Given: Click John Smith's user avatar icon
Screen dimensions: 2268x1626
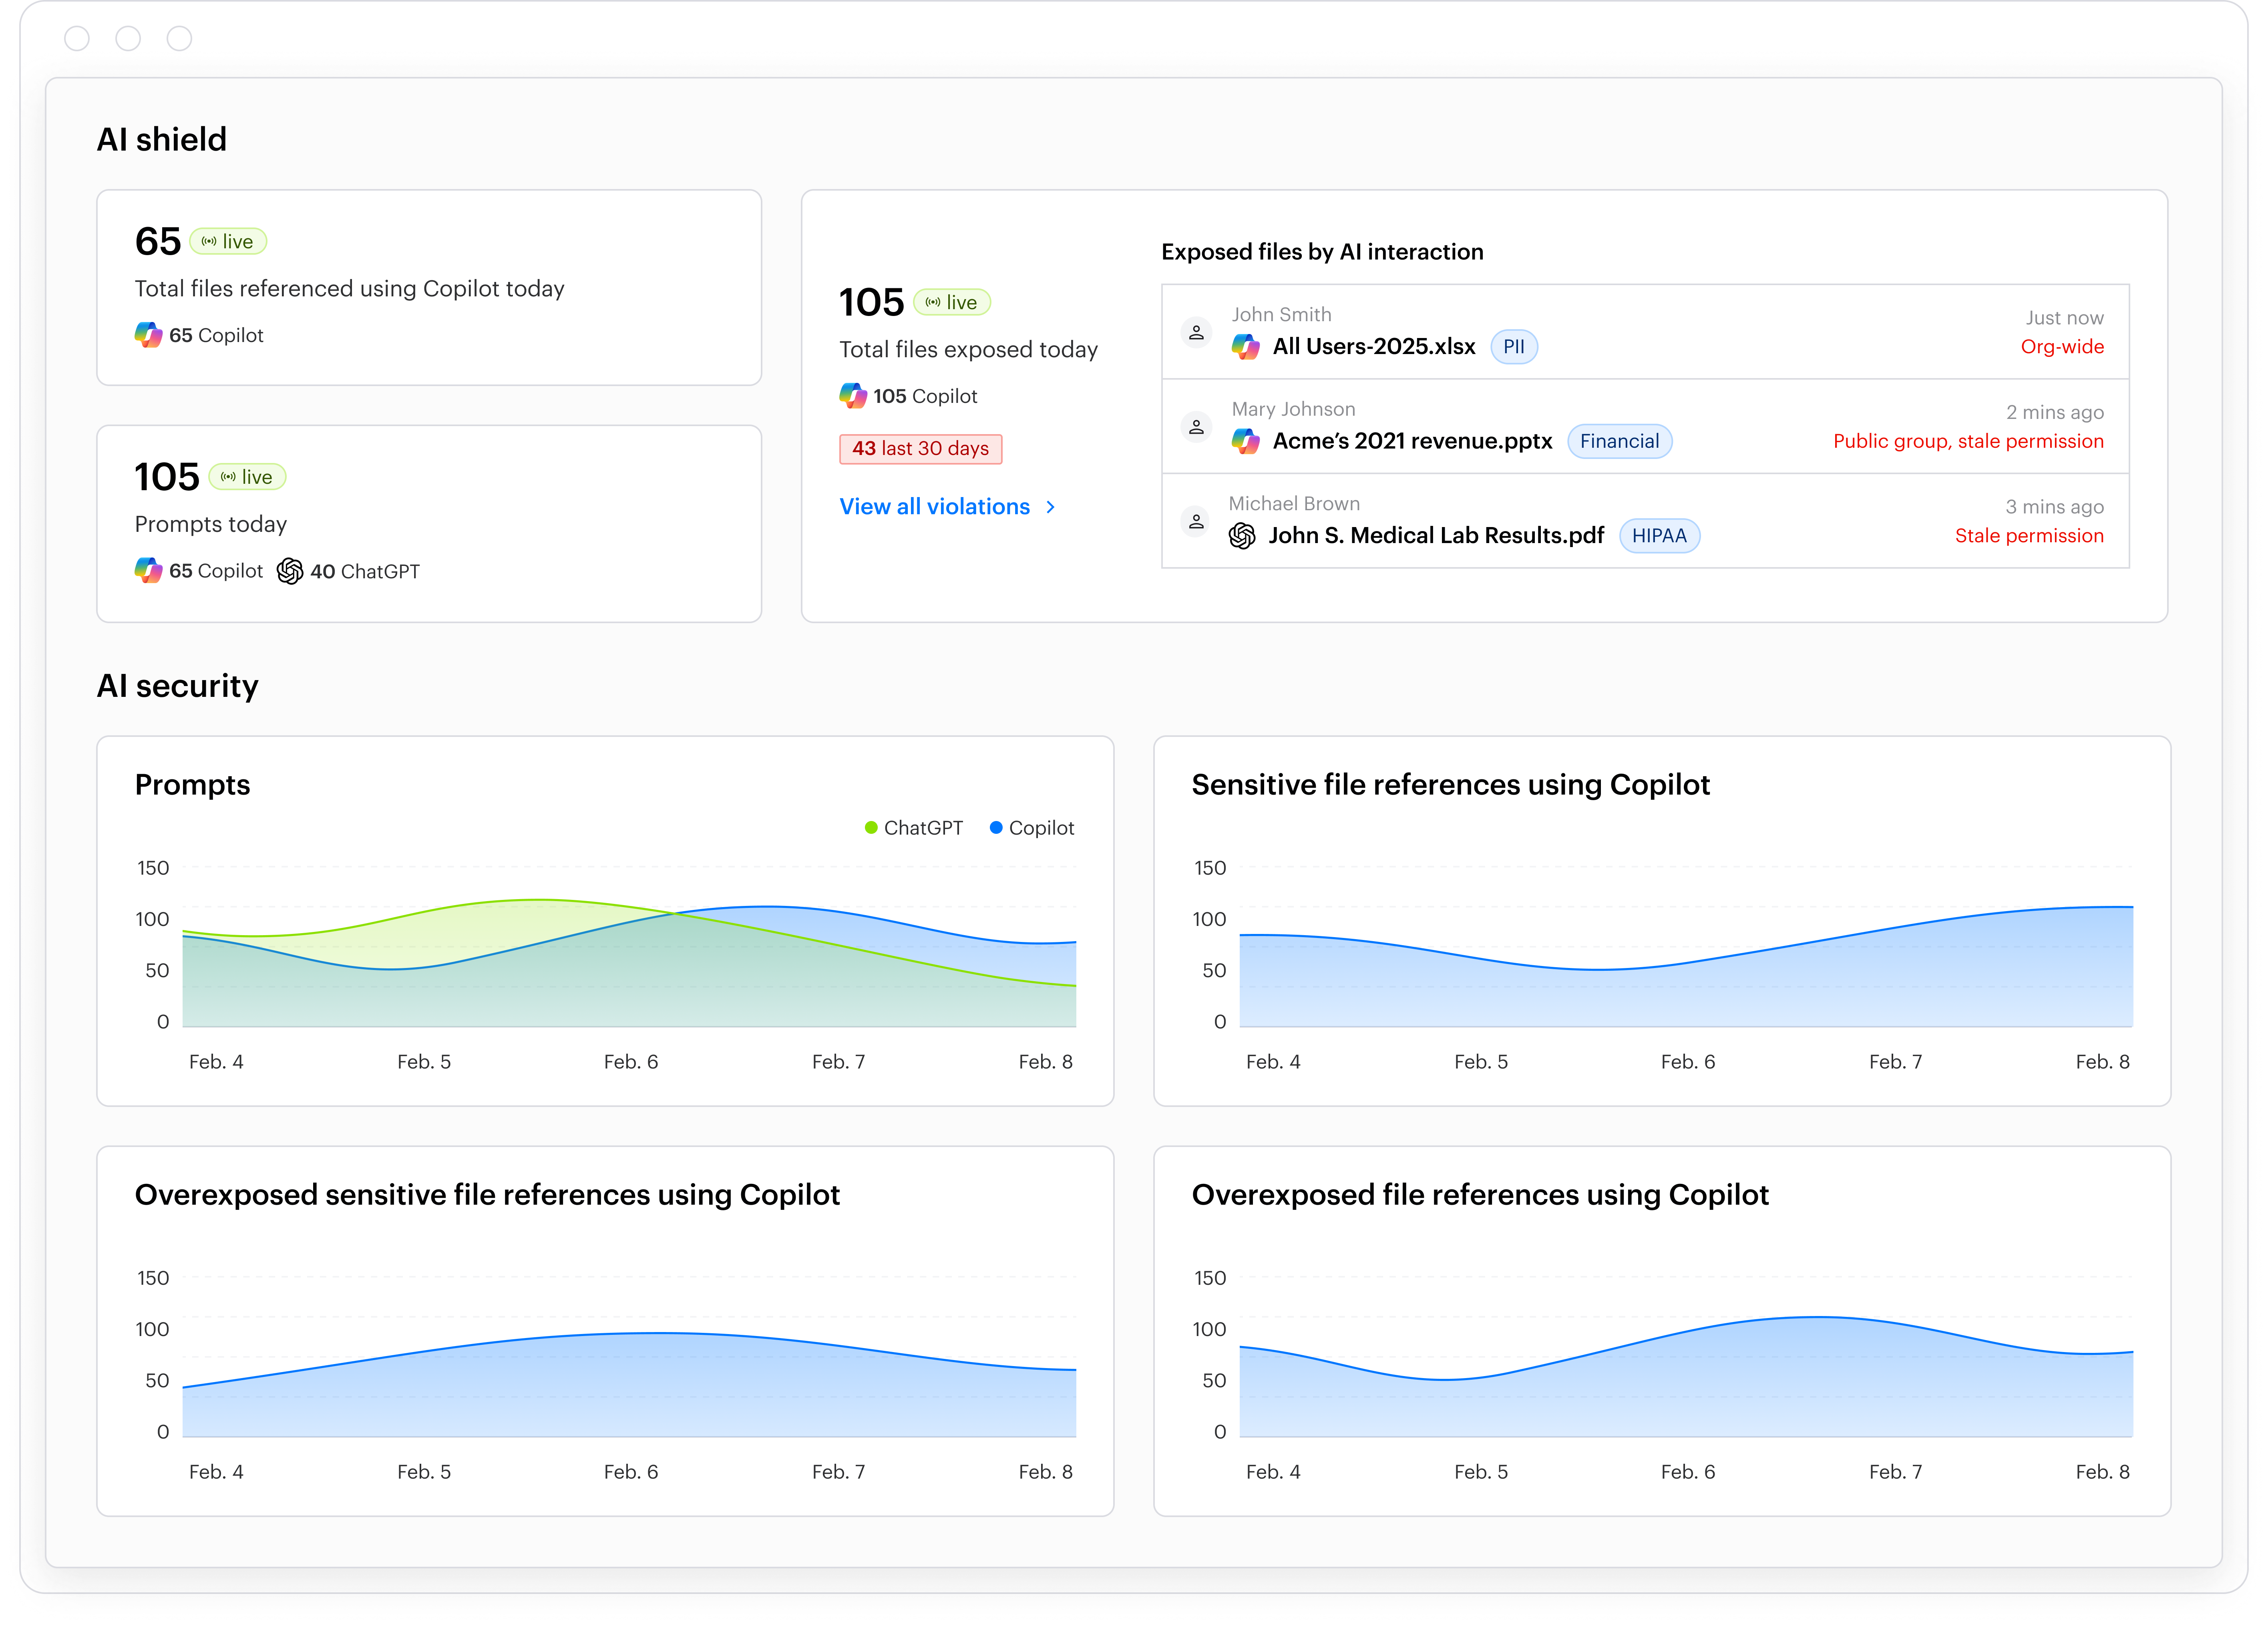Looking at the screenshot, I should [x=1196, y=333].
